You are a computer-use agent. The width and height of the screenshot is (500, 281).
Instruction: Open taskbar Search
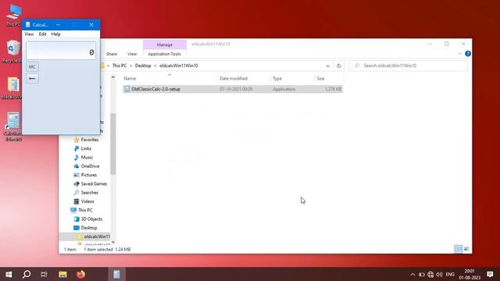point(27,274)
